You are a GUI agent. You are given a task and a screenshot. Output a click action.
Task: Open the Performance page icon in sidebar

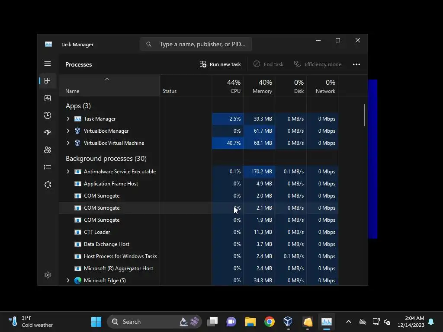click(x=48, y=98)
